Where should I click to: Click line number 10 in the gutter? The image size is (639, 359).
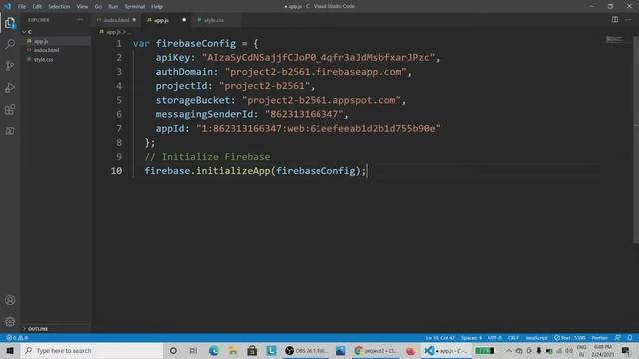pyautogui.click(x=116, y=171)
